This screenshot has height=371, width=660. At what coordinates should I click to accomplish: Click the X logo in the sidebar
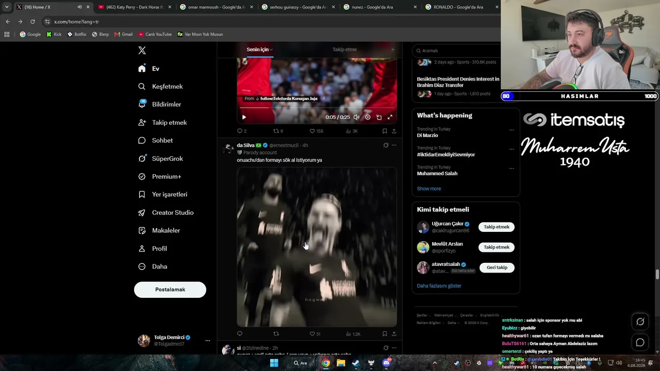(x=142, y=50)
